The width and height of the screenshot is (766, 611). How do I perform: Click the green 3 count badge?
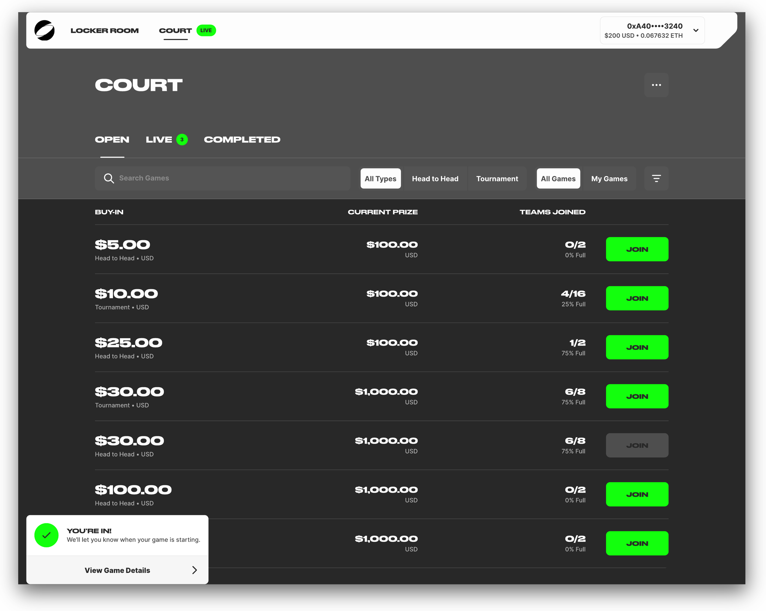coord(182,140)
